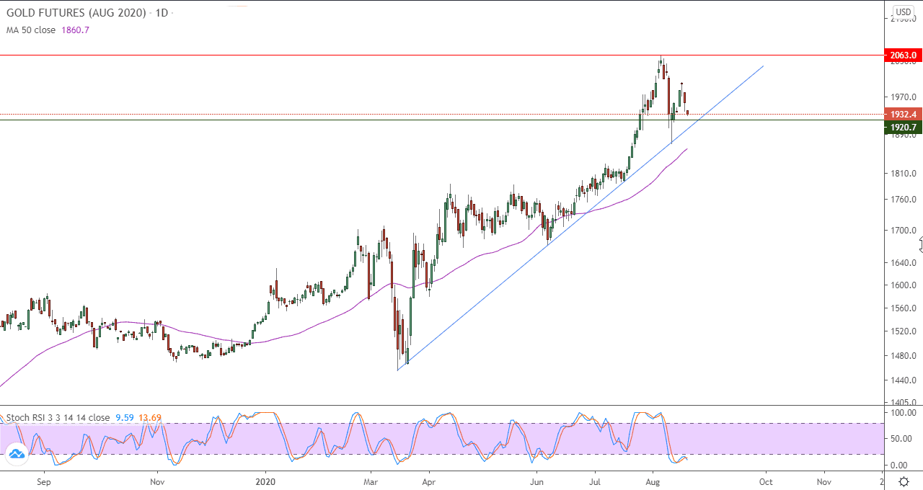Click the Jul label on time axis
923x490 pixels.
point(596,481)
